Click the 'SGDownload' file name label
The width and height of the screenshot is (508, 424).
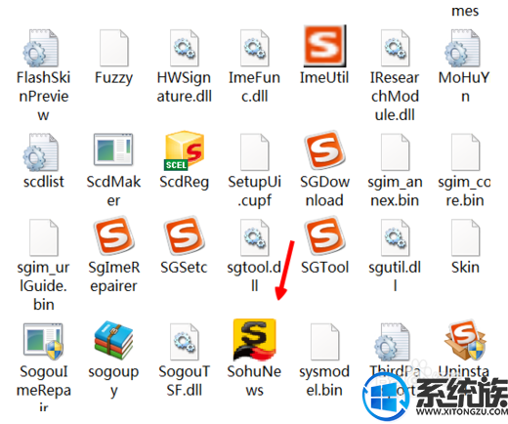[x=324, y=191]
